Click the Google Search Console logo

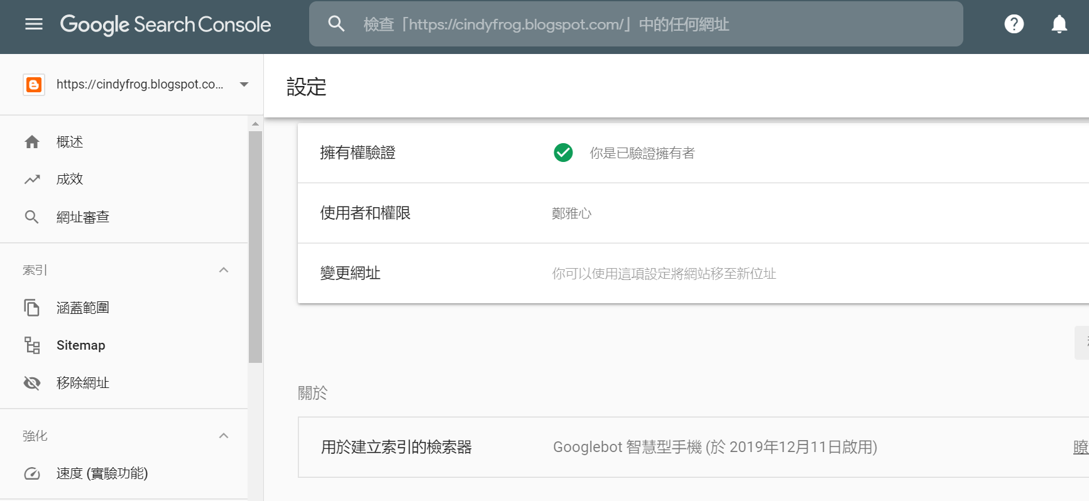tap(165, 24)
